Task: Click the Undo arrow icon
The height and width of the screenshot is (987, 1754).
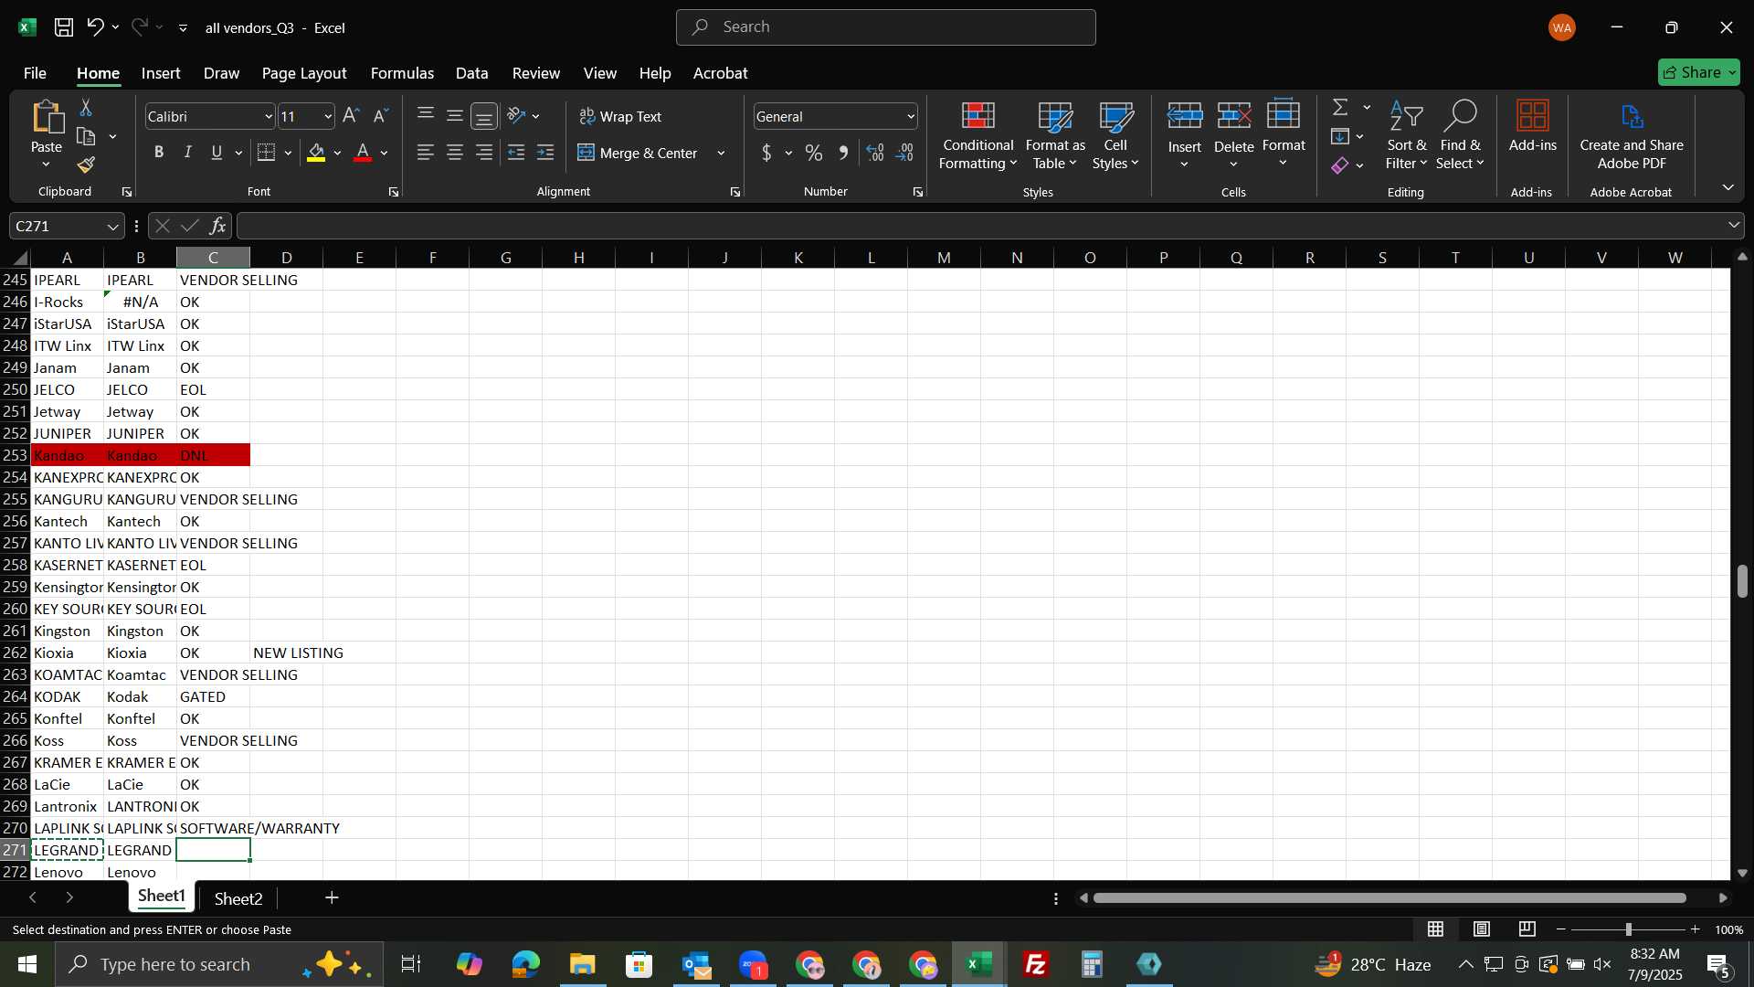Action: point(95,27)
